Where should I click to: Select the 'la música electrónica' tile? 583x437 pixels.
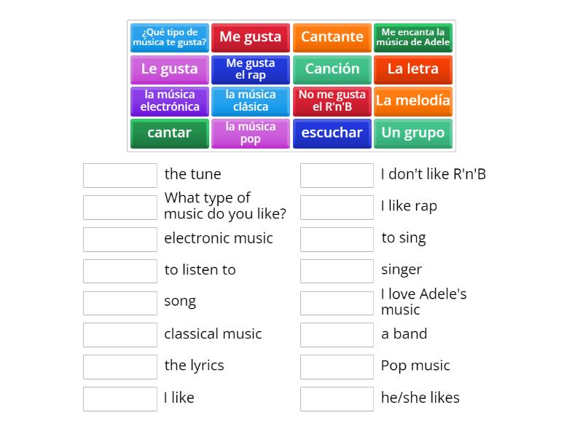coord(168,101)
